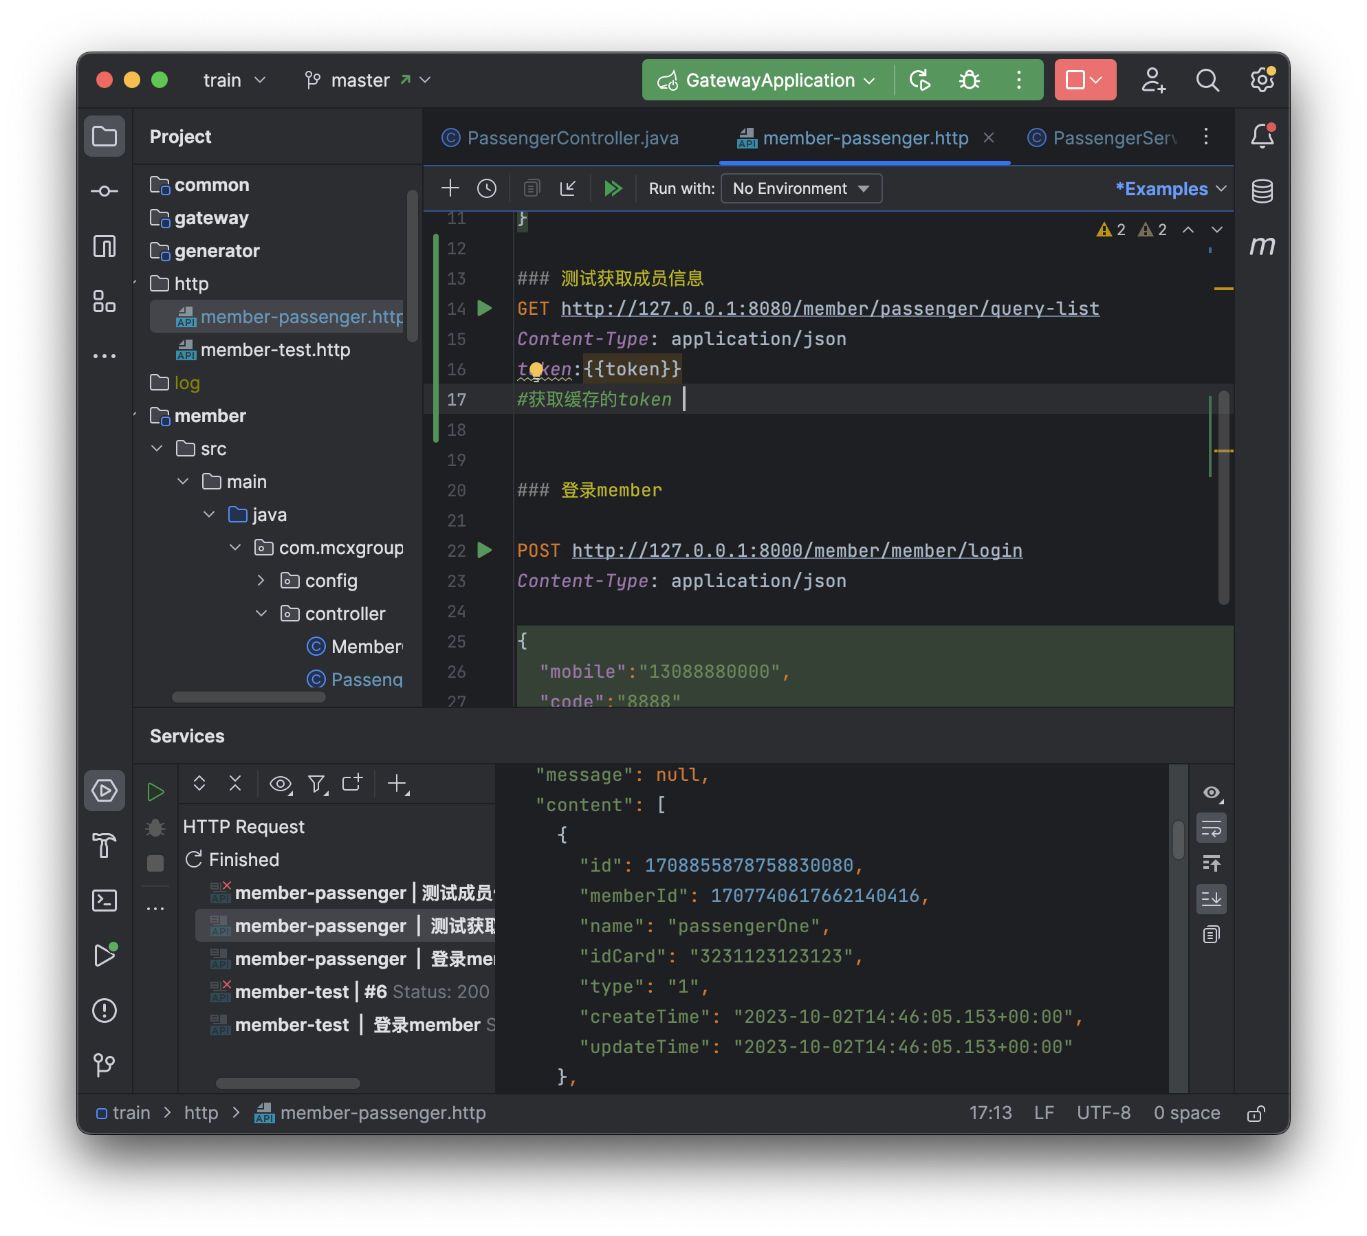Click the *Examples link
Screen dimensions: 1367x1236
pos(1162,188)
